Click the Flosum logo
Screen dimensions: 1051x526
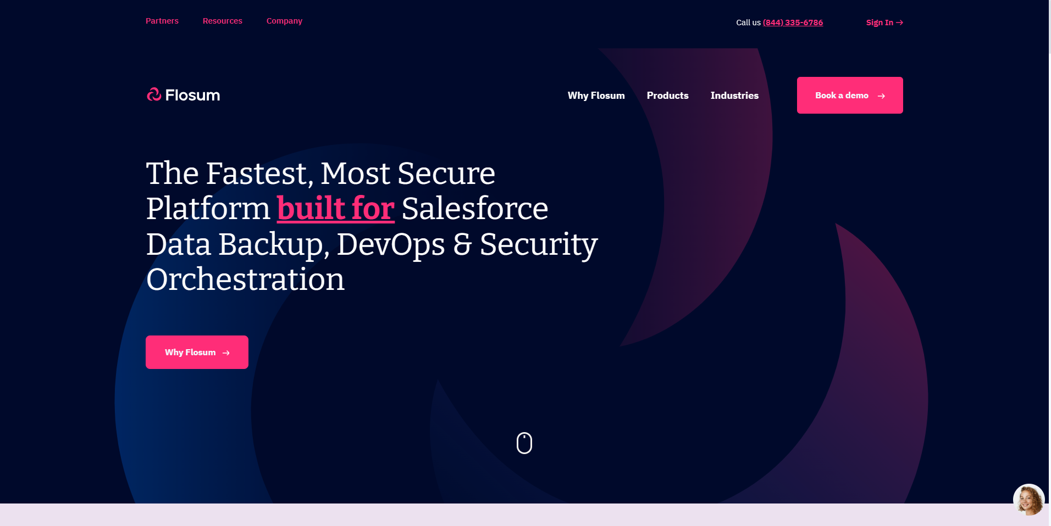(183, 95)
